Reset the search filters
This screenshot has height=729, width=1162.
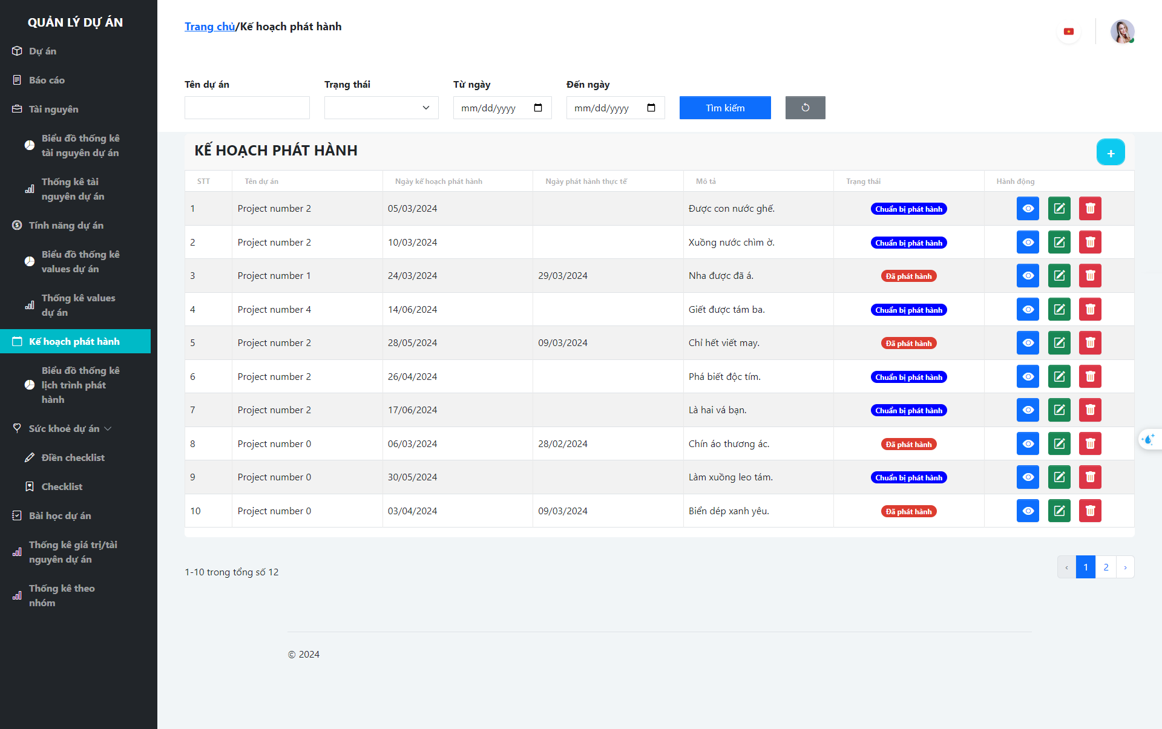tap(805, 108)
